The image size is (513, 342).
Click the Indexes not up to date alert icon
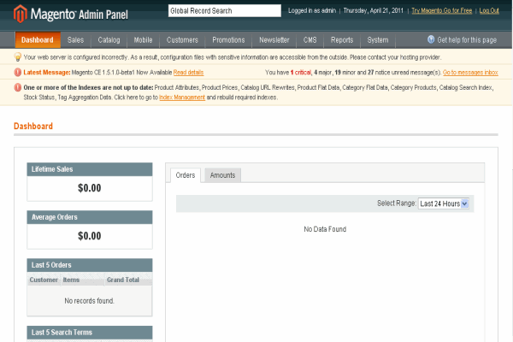(x=18, y=87)
